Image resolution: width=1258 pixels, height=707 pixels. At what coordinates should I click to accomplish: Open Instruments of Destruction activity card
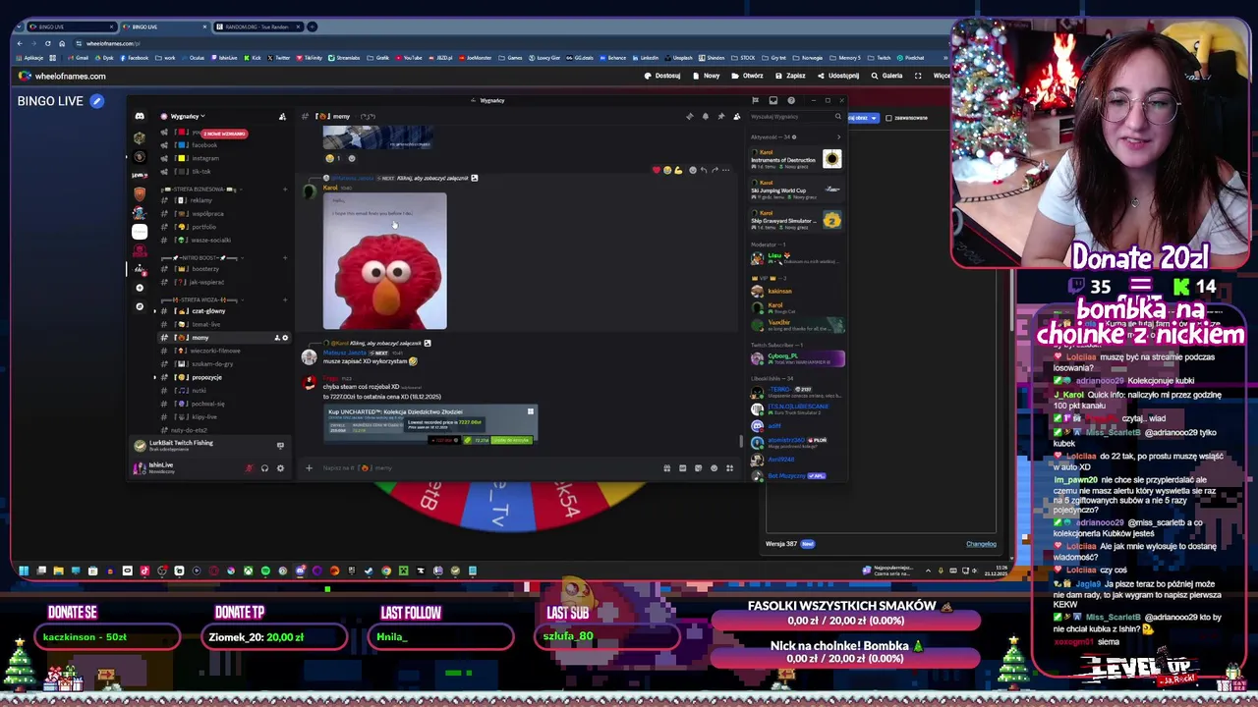(x=796, y=159)
